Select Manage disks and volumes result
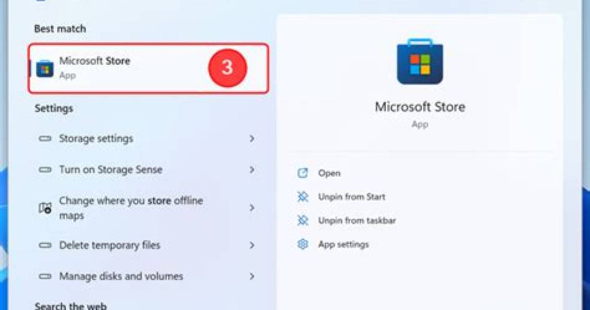The height and width of the screenshot is (310, 590). click(x=147, y=276)
